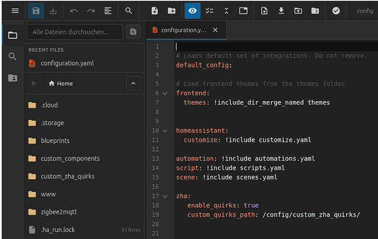378x239 pixels.
Task: Select the .ha_run.lock file
Action: [x=84, y=230]
